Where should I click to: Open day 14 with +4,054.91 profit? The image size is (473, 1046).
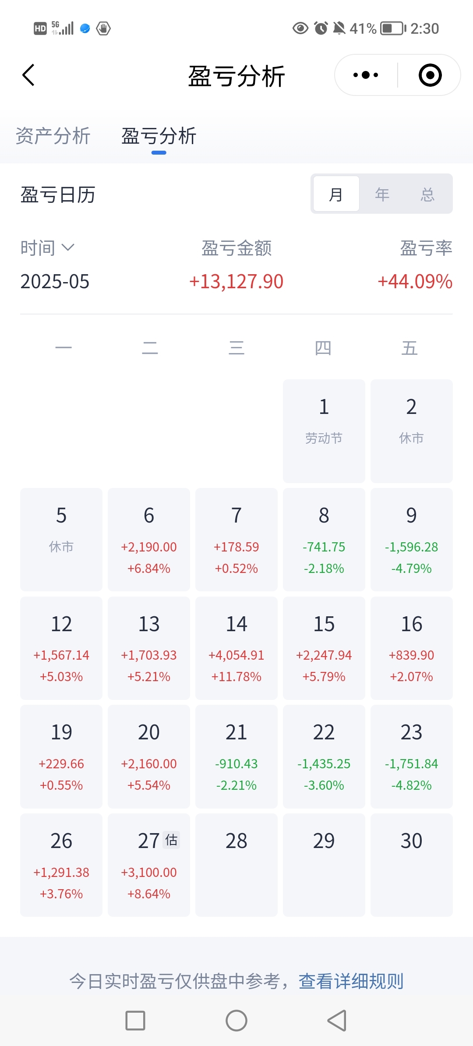coord(236,648)
